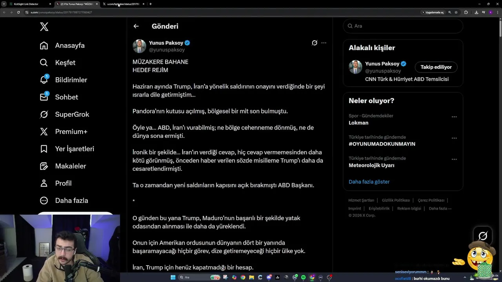Expand Daha fazla footer options
The width and height of the screenshot is (502, 282).
440,208
